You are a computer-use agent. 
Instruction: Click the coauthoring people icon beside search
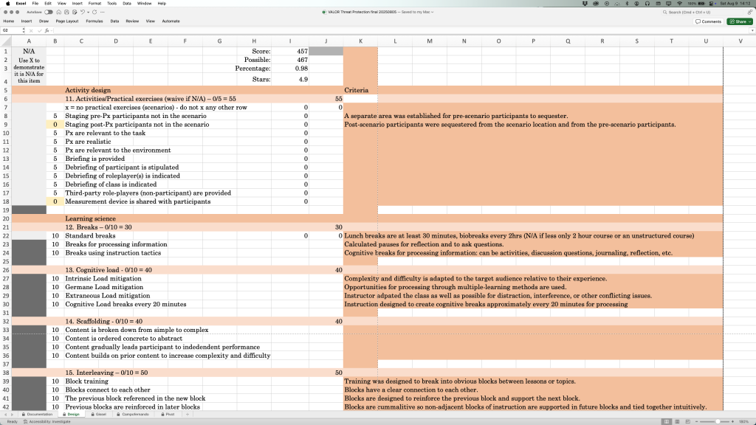(750, 12)
